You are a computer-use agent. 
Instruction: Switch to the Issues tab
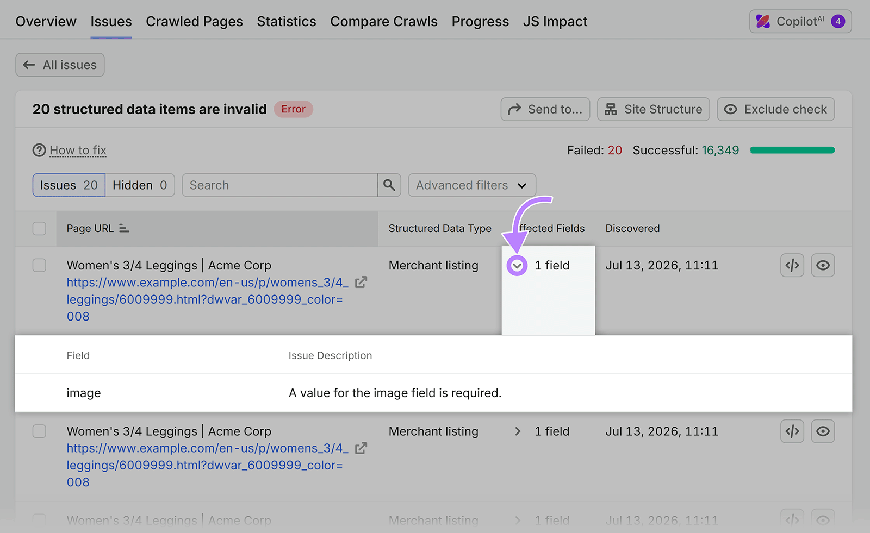pyautogui.click(x=111, y=21)
